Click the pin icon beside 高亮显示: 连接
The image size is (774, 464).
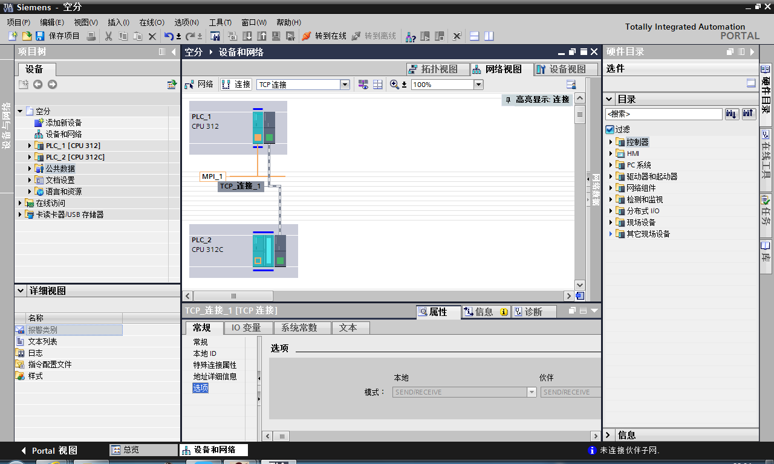click(509, 99)
